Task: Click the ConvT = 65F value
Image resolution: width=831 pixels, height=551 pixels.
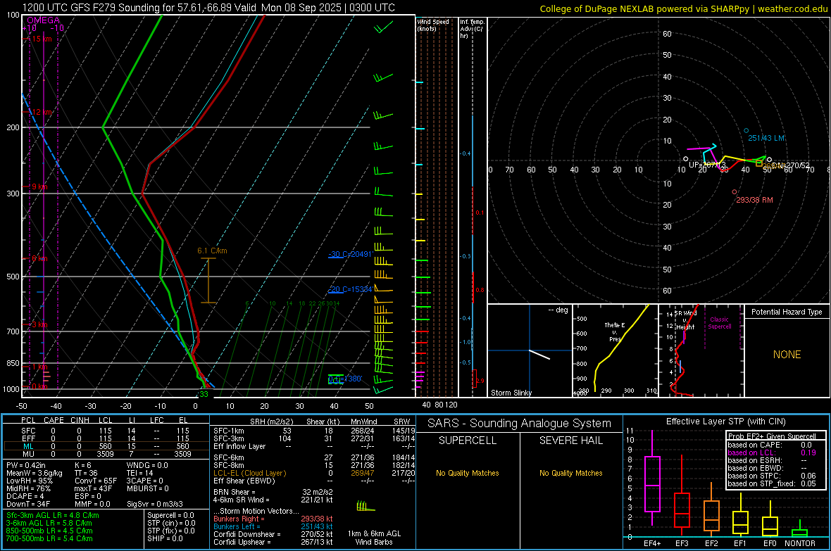Action: tap(96, 481)
